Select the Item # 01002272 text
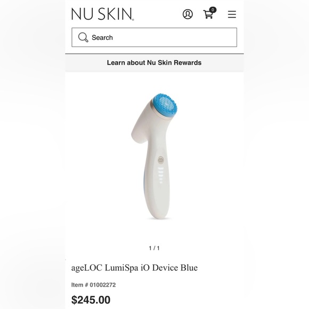Image resolution: width=309 pixels, height=309 pixels. point(93,285)
